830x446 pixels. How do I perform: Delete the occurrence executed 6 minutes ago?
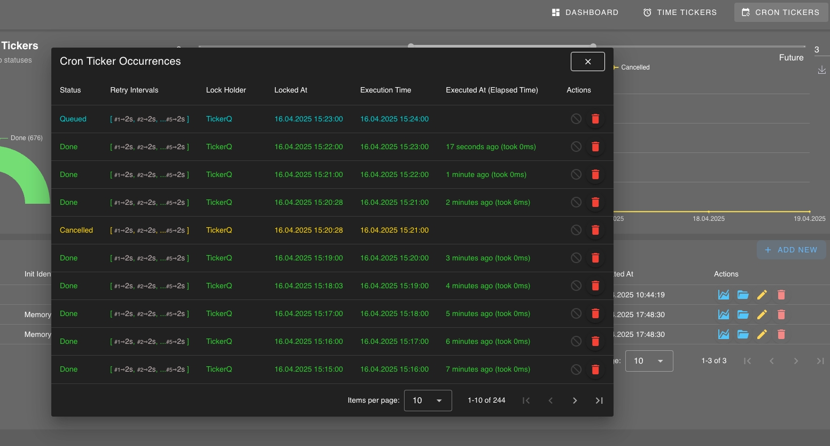click(595, 341)
